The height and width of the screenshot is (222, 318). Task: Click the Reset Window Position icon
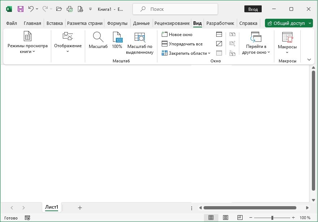click(232, 53)
